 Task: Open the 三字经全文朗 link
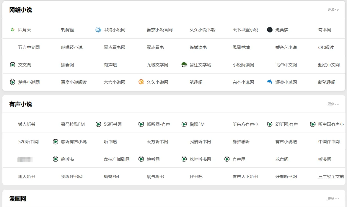[x=331, y=177]
